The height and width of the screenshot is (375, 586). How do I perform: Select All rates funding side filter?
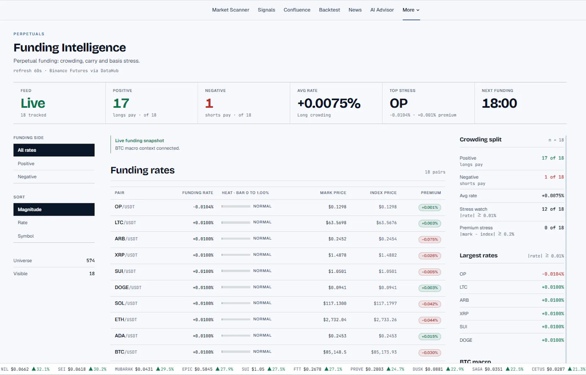click(54, 150)
